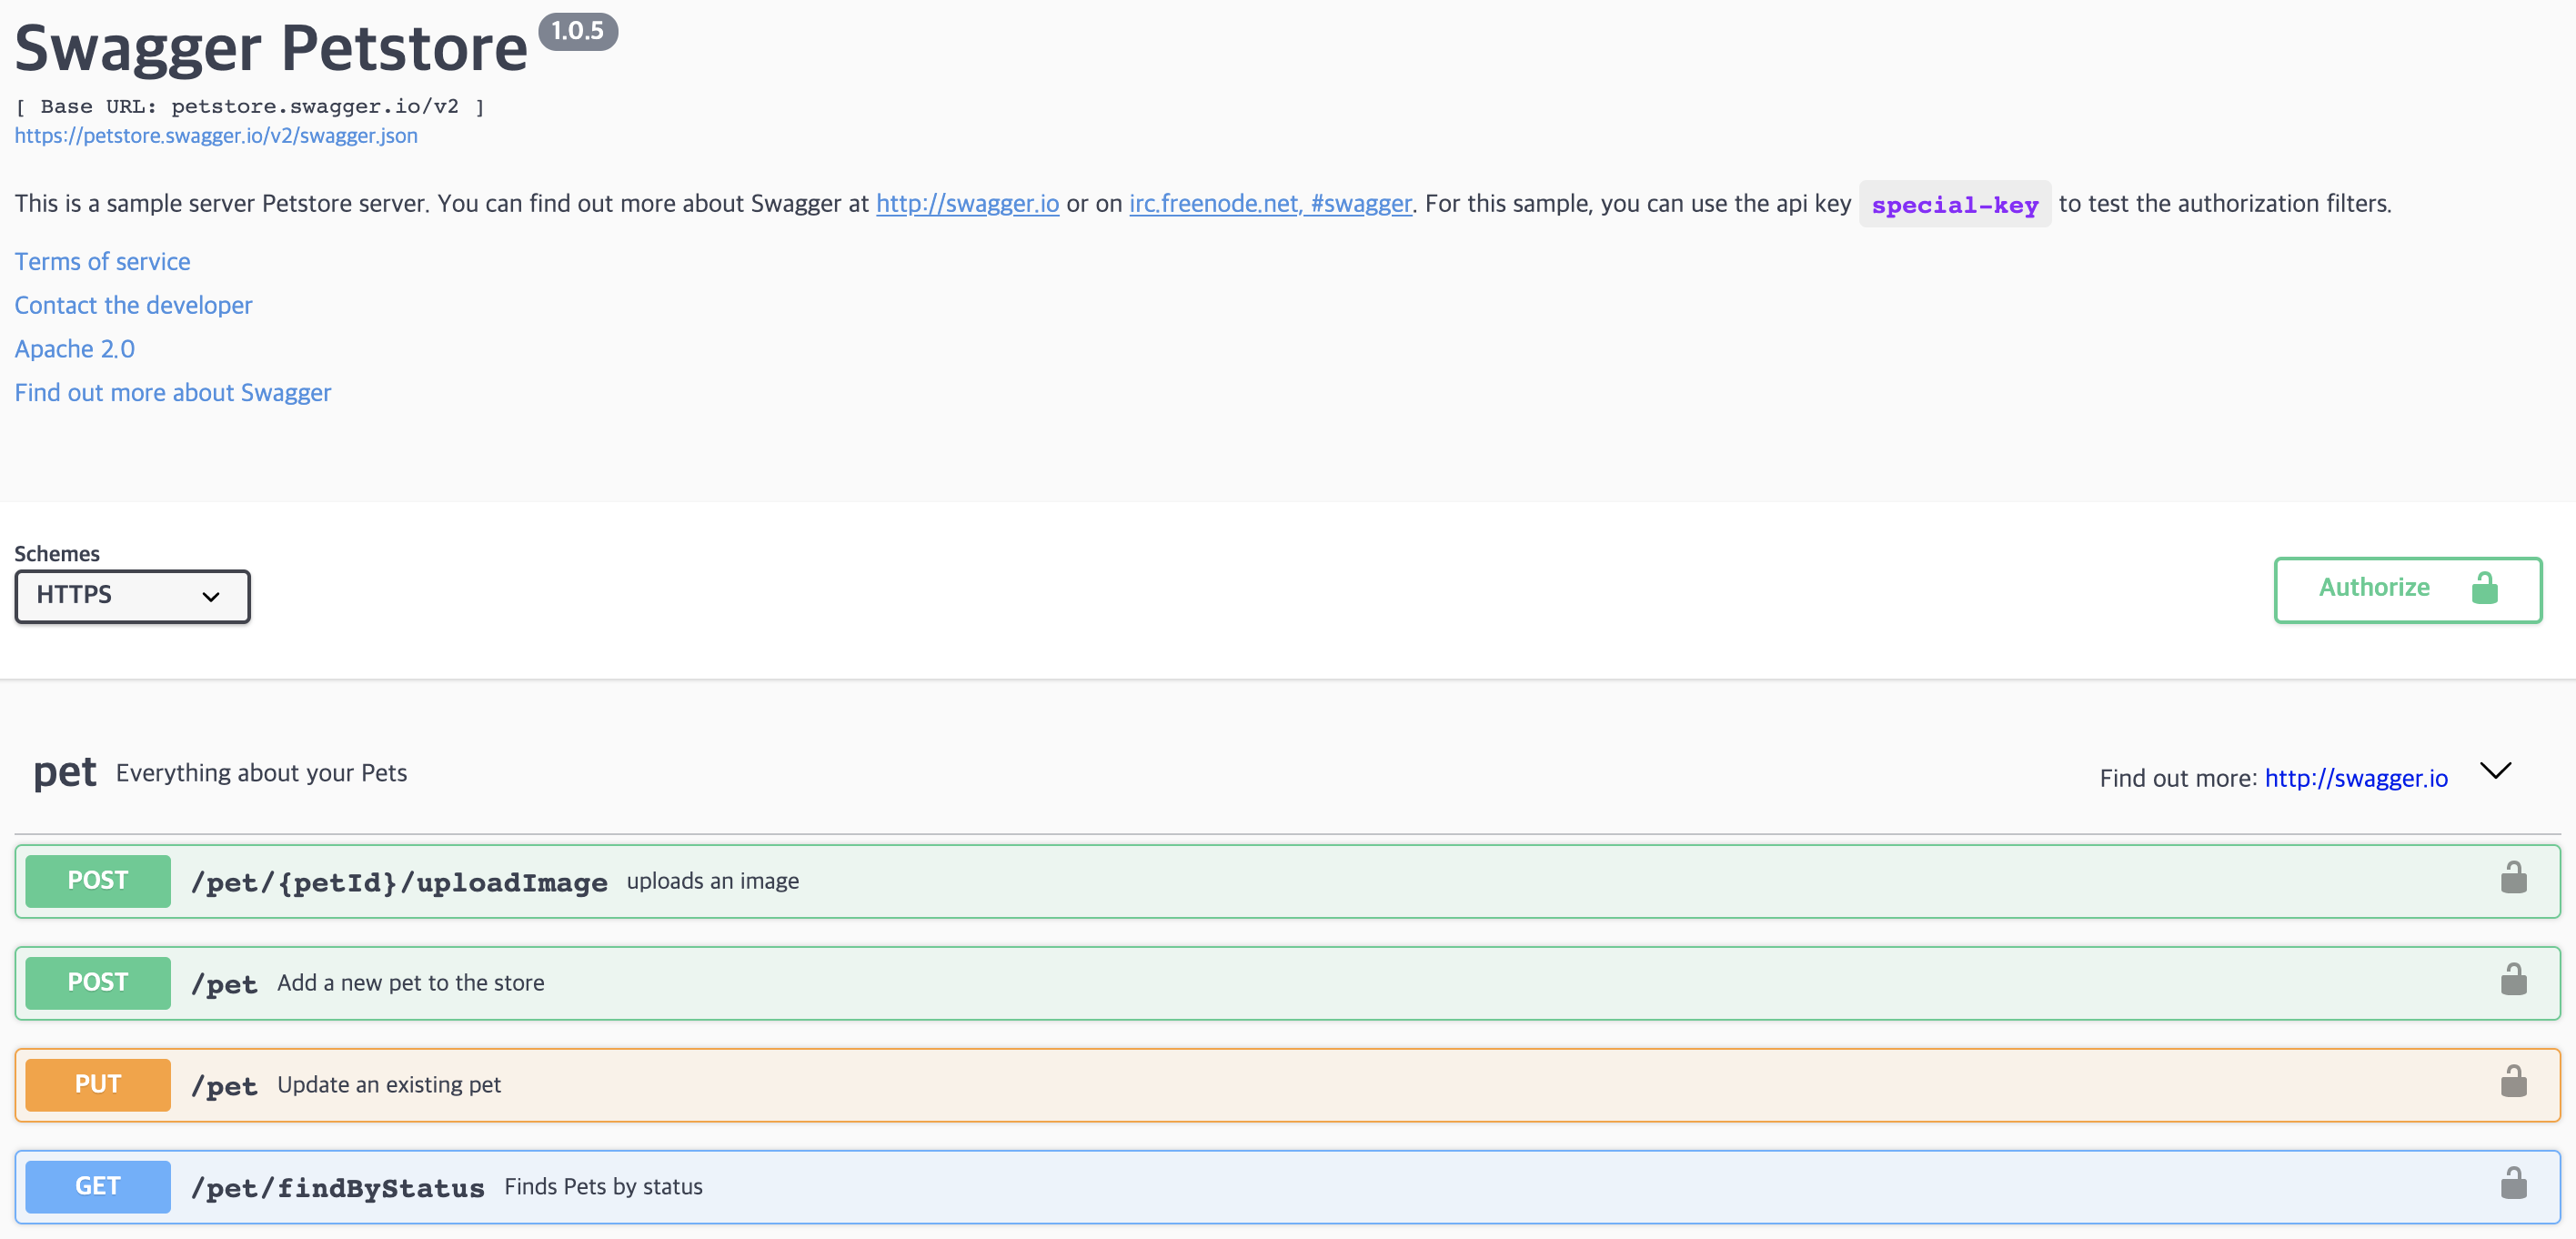Open irc.freenode.net #swagger link
Screen dimensions: 2576x1239
tap(1269, 203)
